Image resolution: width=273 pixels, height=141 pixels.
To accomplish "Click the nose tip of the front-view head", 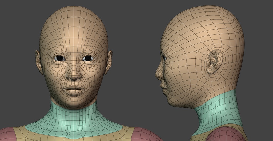I will (74, 76).
